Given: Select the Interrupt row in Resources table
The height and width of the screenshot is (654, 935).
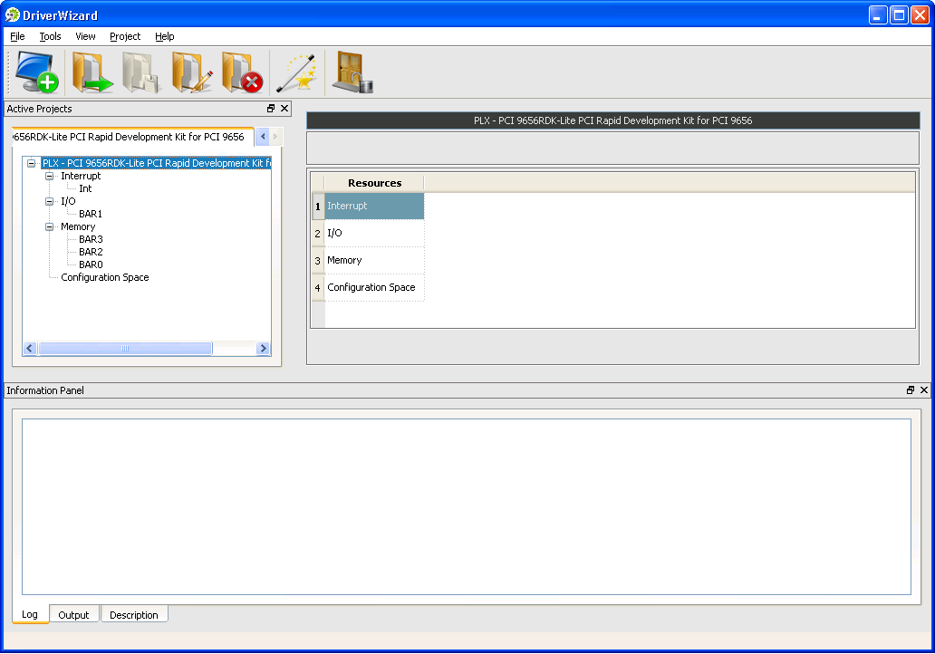Looking at the screenshot, I should [x=374, y=206].
